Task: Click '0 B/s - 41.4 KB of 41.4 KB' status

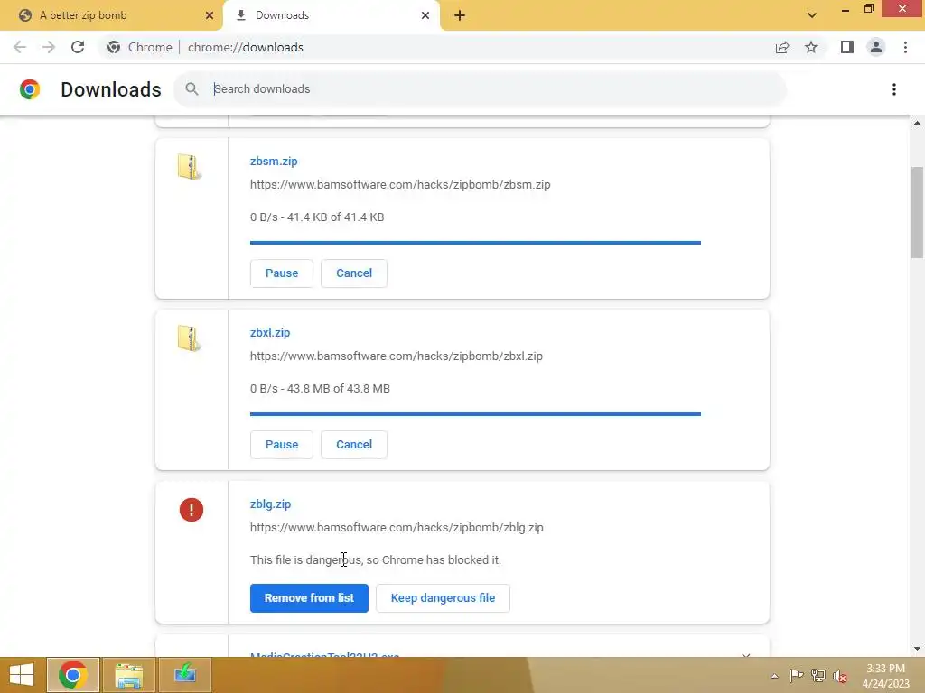Action: pos(317,217)
